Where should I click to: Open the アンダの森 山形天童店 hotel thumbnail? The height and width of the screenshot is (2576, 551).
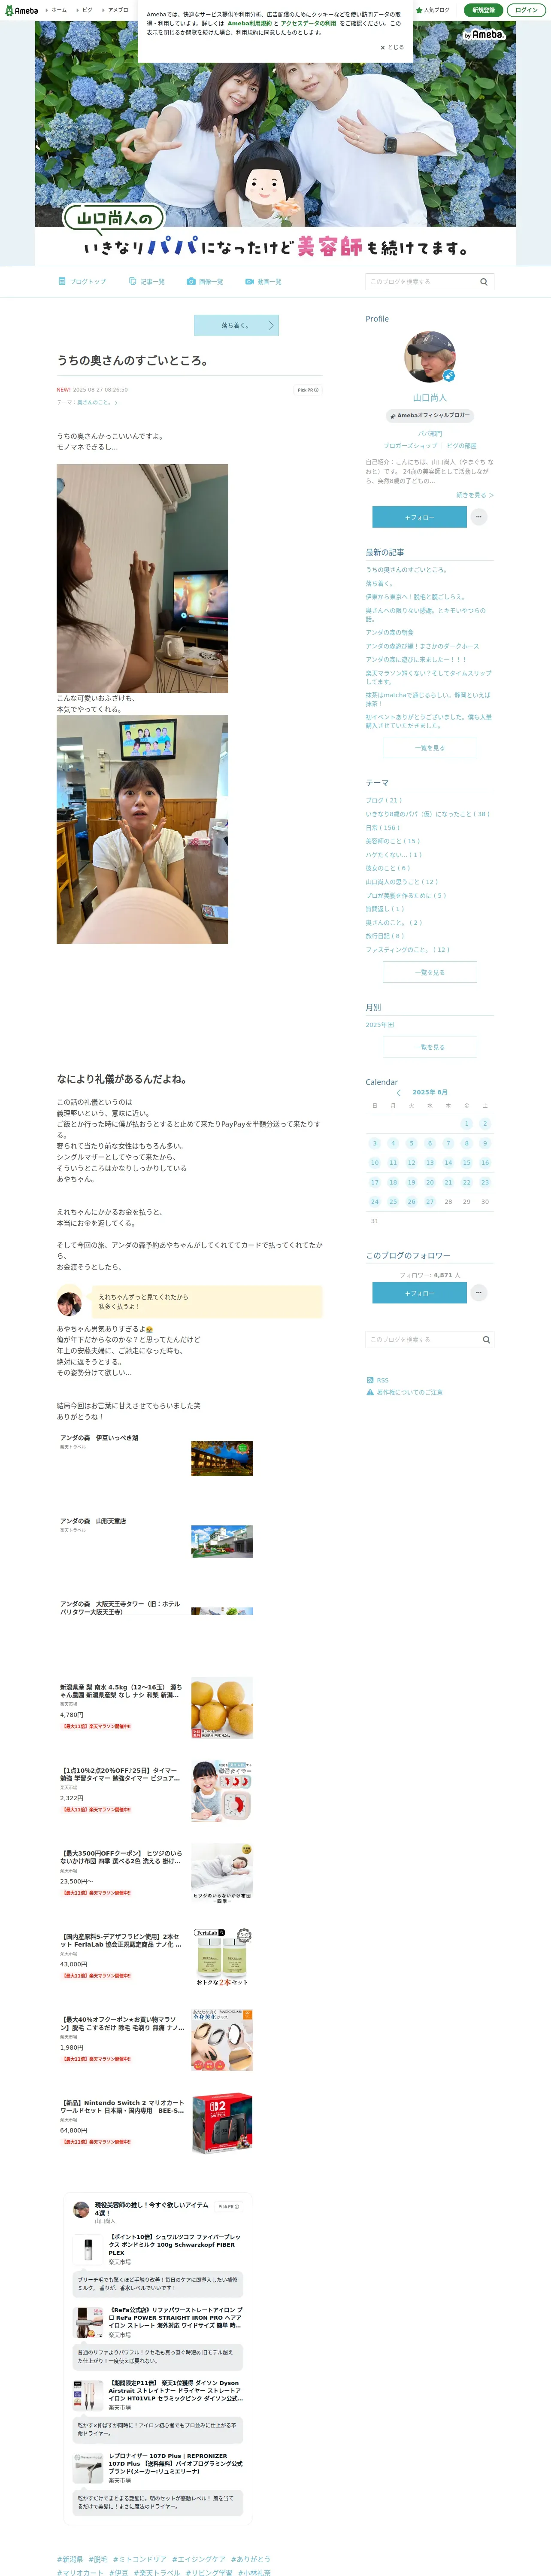click(x=222, y=1541)
